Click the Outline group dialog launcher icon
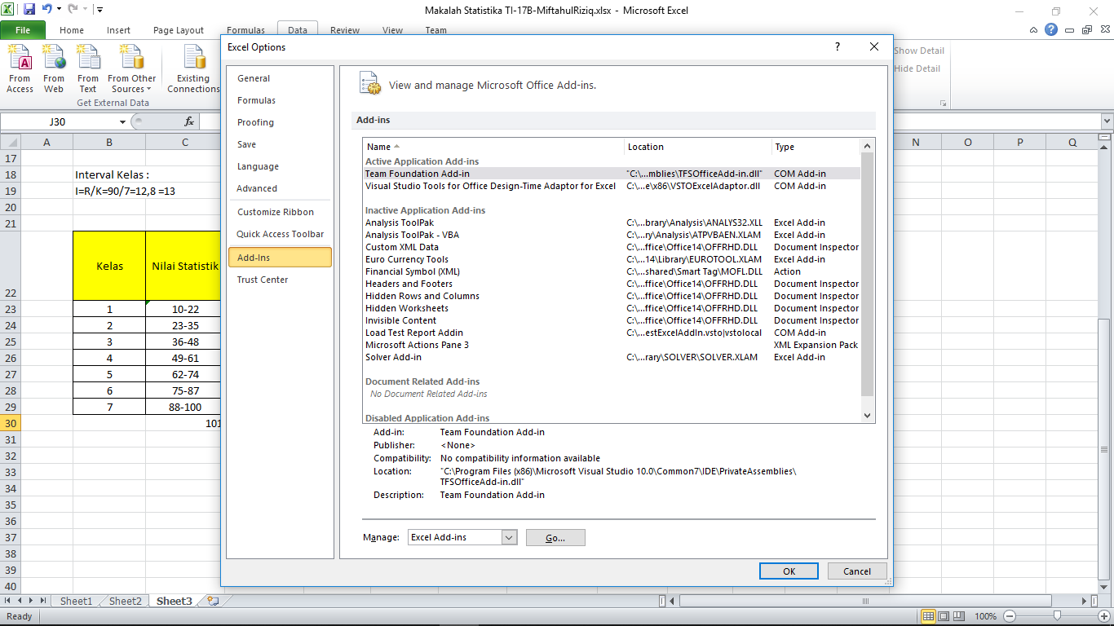The height and width of the screenshot is (626, 1114). [x=944, y=104]
